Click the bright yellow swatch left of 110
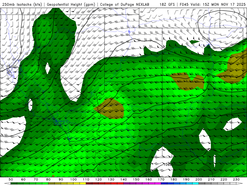The height and width of the screenshot is (185, 247). (x=83, y=183)
